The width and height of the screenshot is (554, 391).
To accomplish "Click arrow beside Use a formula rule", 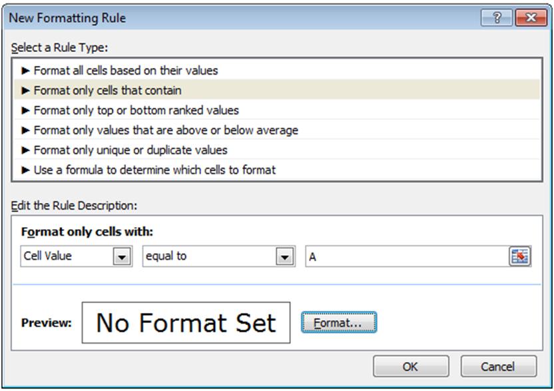I will tap(25, 170).
